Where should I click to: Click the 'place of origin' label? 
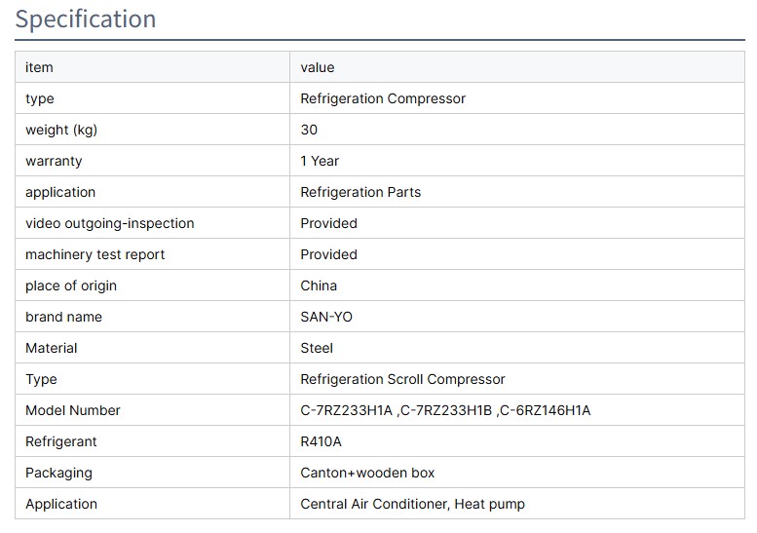click(x=70, y=286)
